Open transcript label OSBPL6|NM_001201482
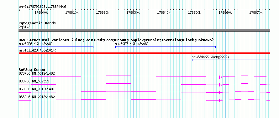Screen dimensions: 279x118 tap(37, 73)
